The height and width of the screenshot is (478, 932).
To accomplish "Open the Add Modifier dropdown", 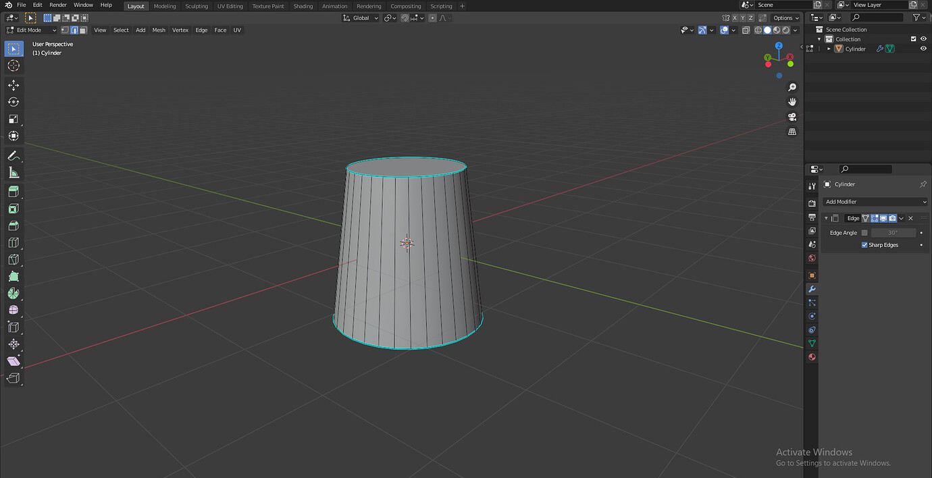I will pyautogui.click(x=875, y=202).
